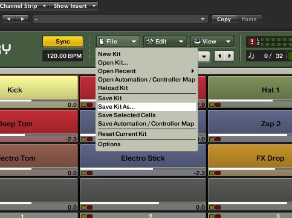Viewport: 292px width, 218px height.
Task: Select the highlighted Save Kit As... entry
Action: (146, 107)
